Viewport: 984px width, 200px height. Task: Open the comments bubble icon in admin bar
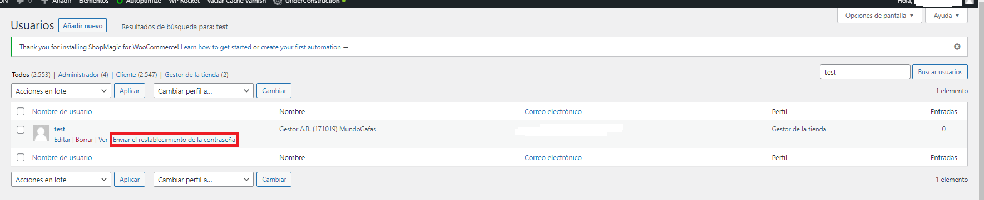21,2
